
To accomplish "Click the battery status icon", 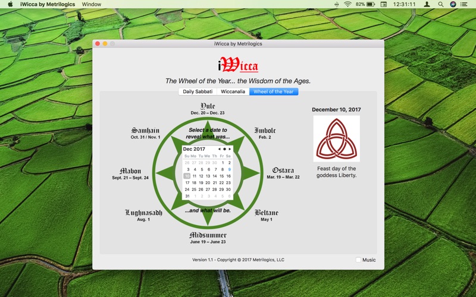I will (x=370, y=4).
